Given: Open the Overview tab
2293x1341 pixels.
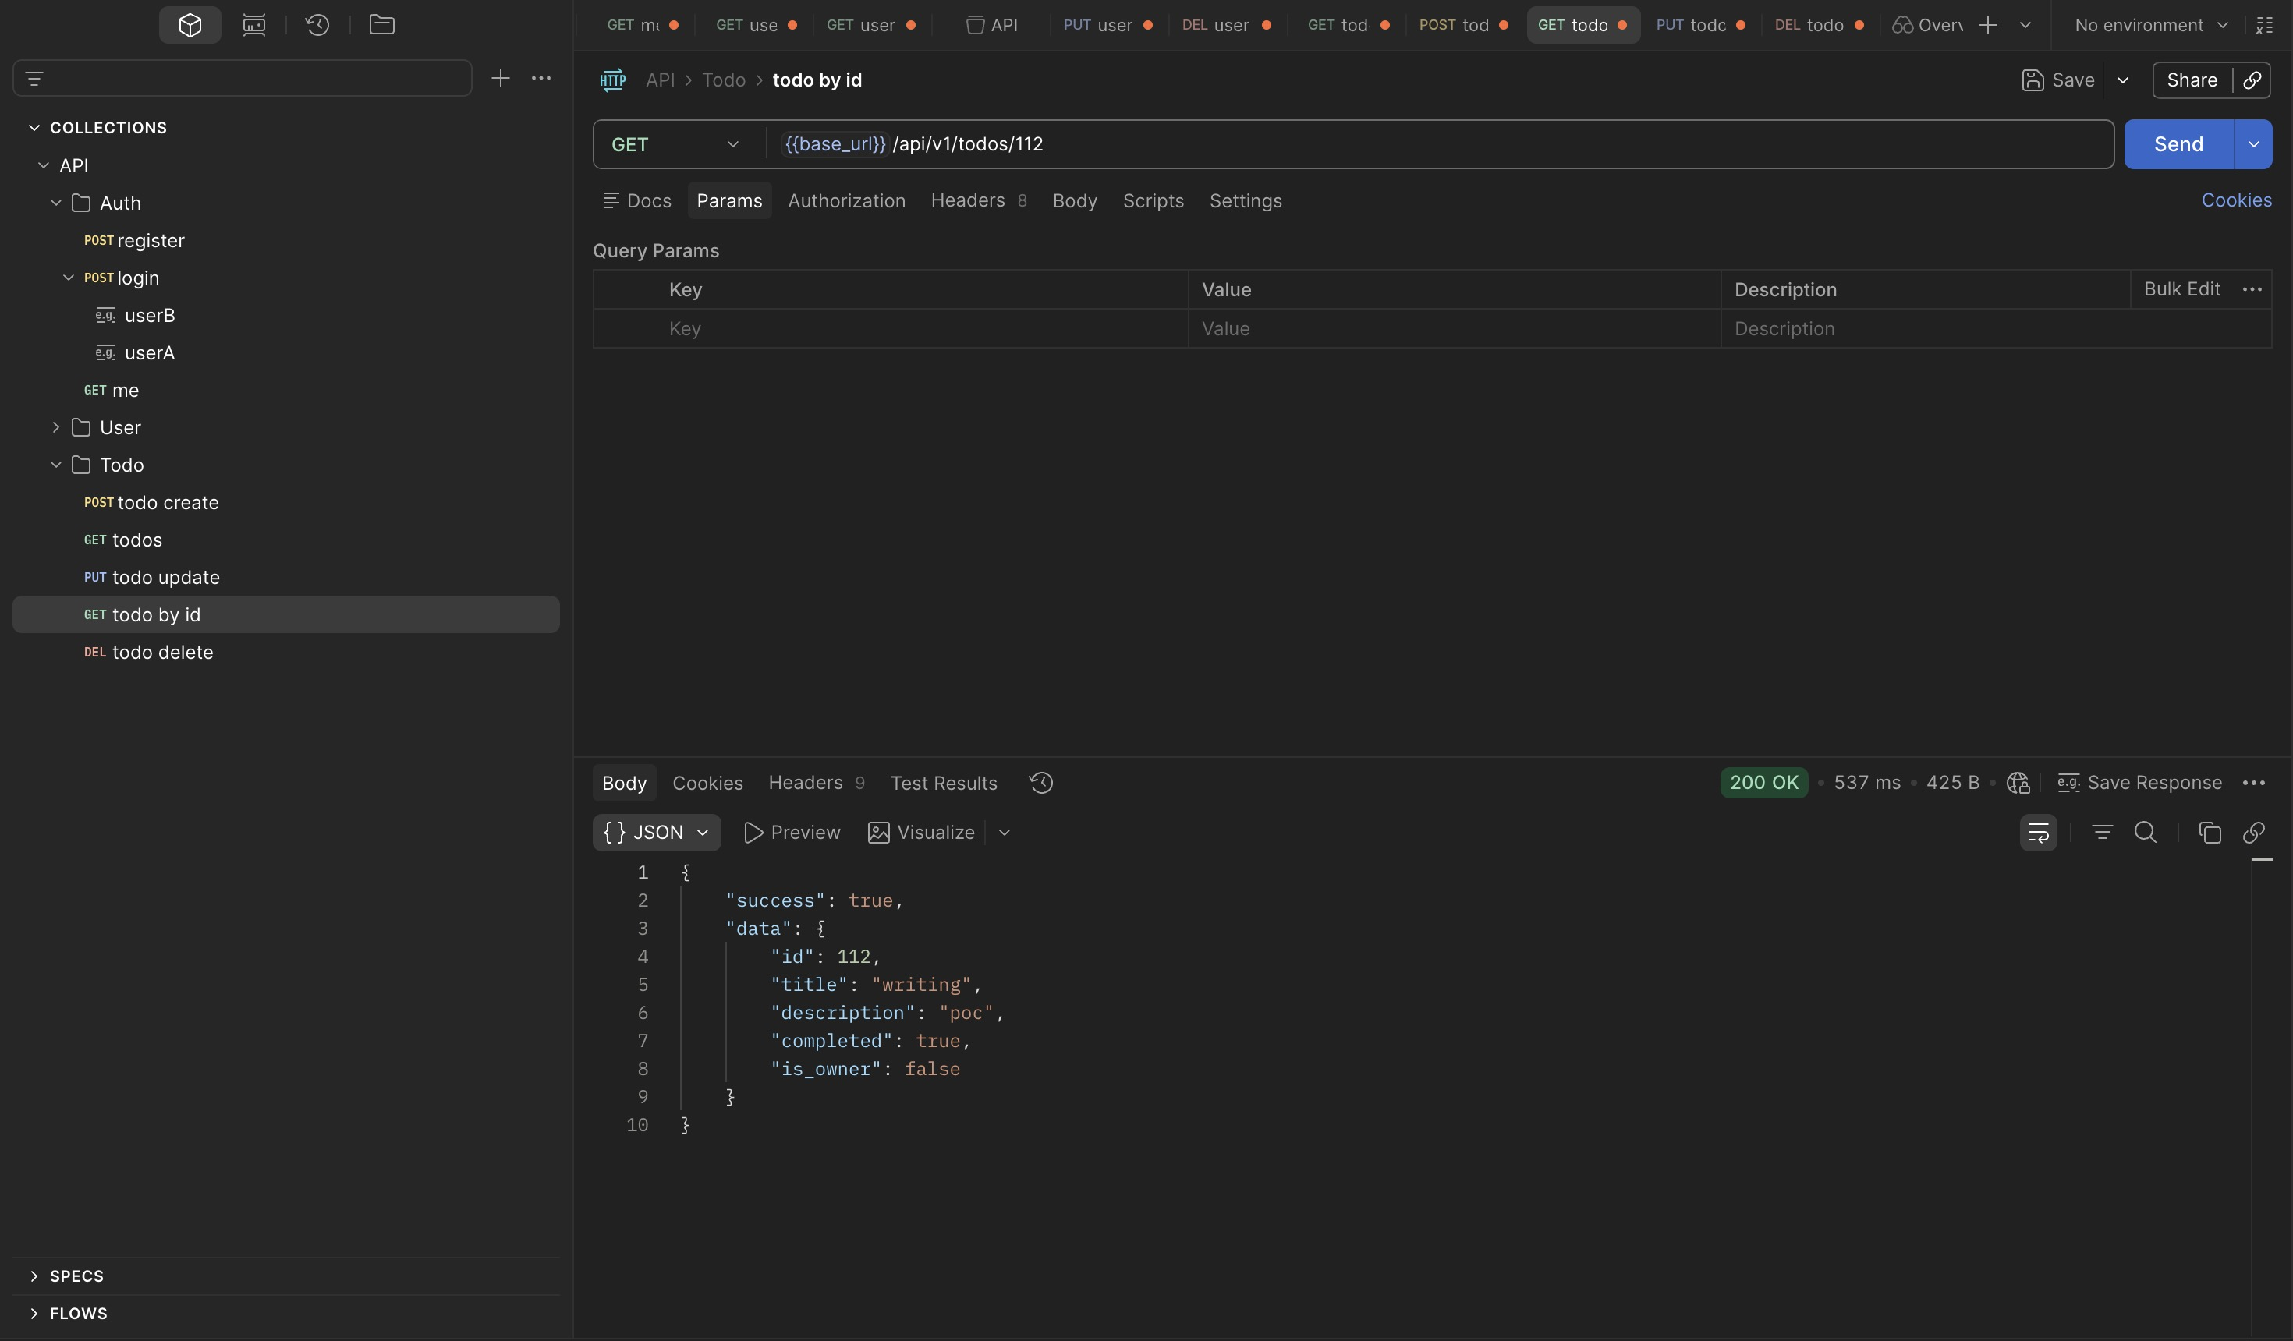Looking at the screenshot, I should (1928, 26).
